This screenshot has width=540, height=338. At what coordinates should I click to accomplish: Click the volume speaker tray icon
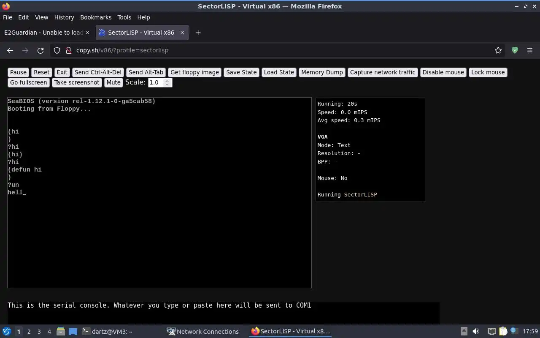click(475, 331)
